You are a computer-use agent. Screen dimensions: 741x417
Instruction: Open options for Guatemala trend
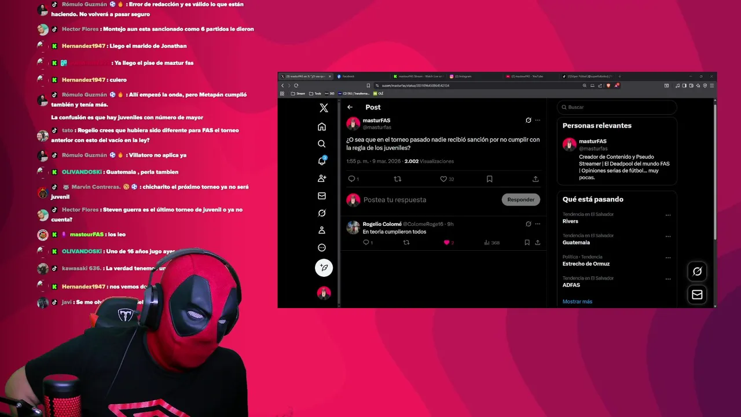pos(668,236)
